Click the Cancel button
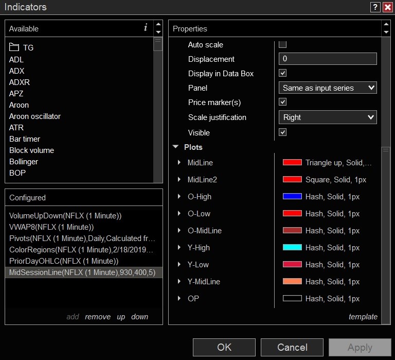Image resolution: width=395 pixels, height=360 pixels. [x=292, y=348]
